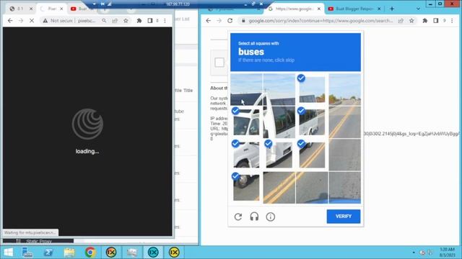Reload the google.com/sorry page
462x259 pixels.
click(x=230, y=21)
